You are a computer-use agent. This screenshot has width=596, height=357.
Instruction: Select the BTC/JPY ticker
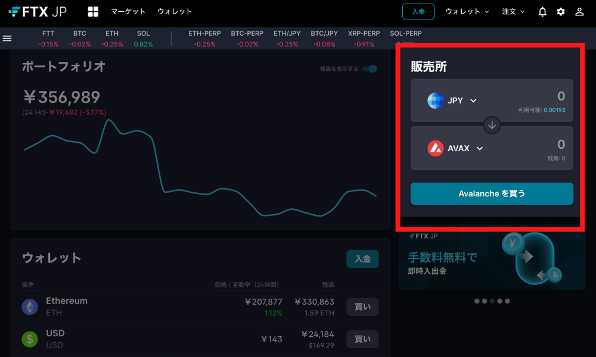(324, 39)
